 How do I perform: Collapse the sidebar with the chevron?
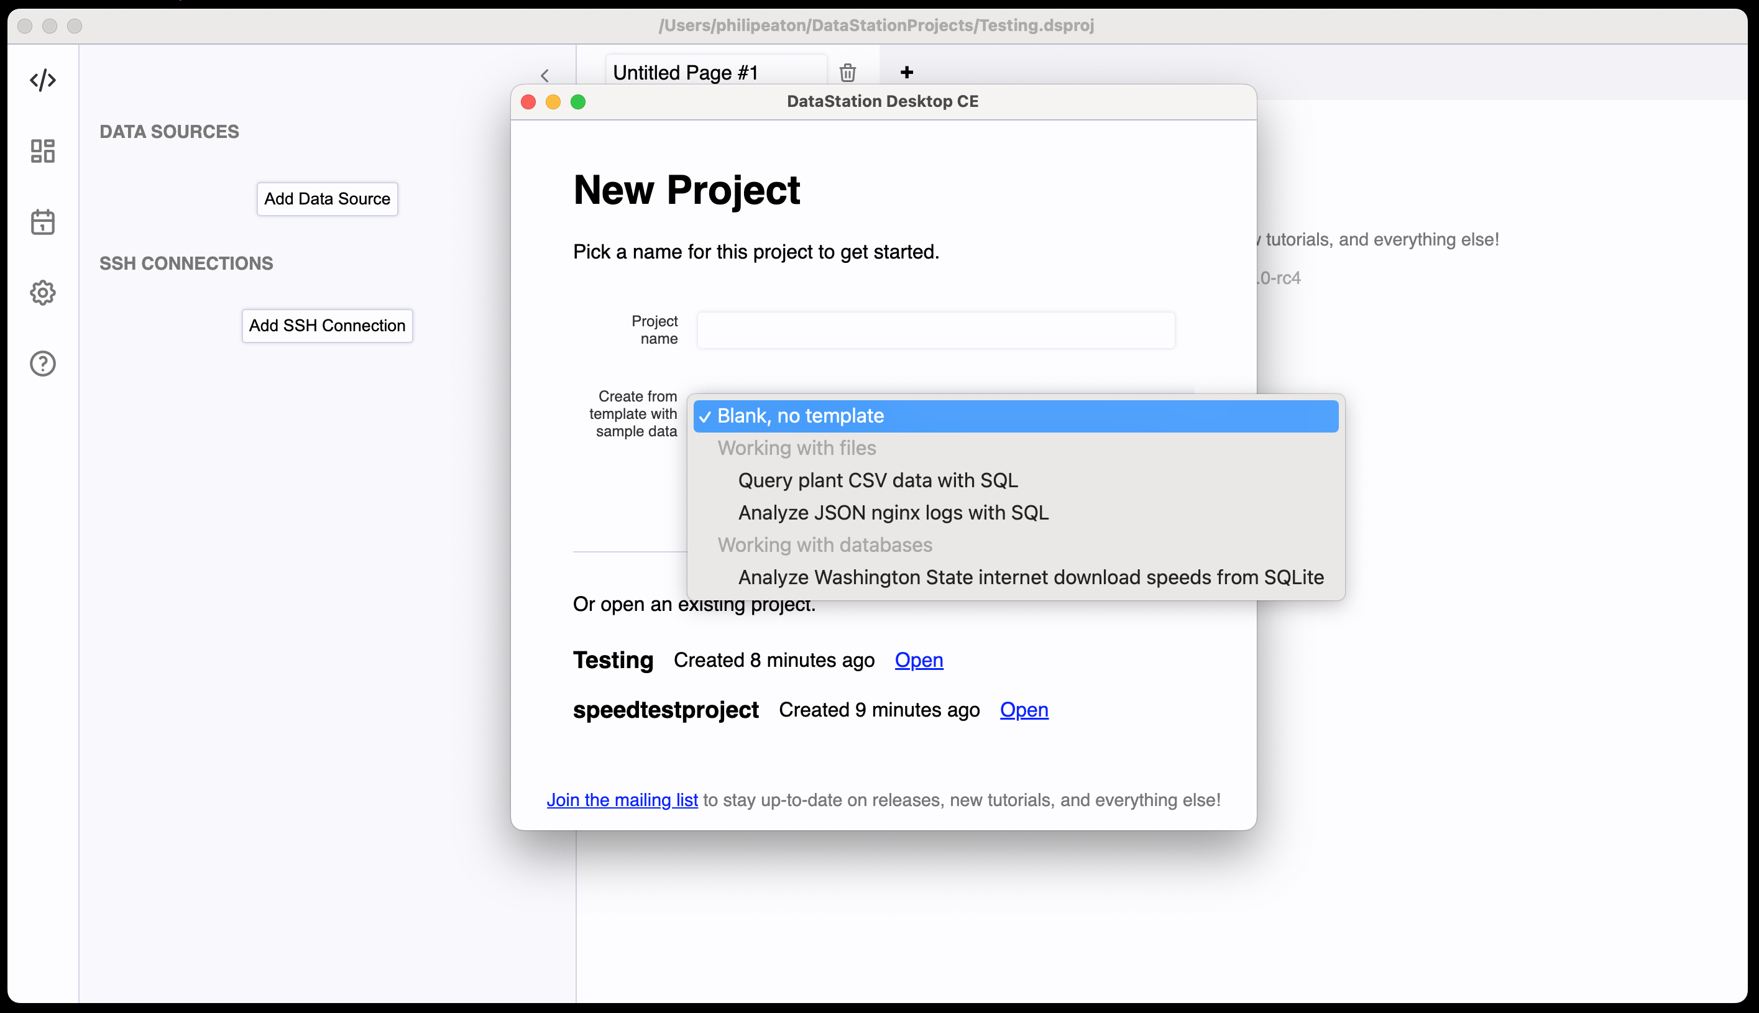[545, 75]
